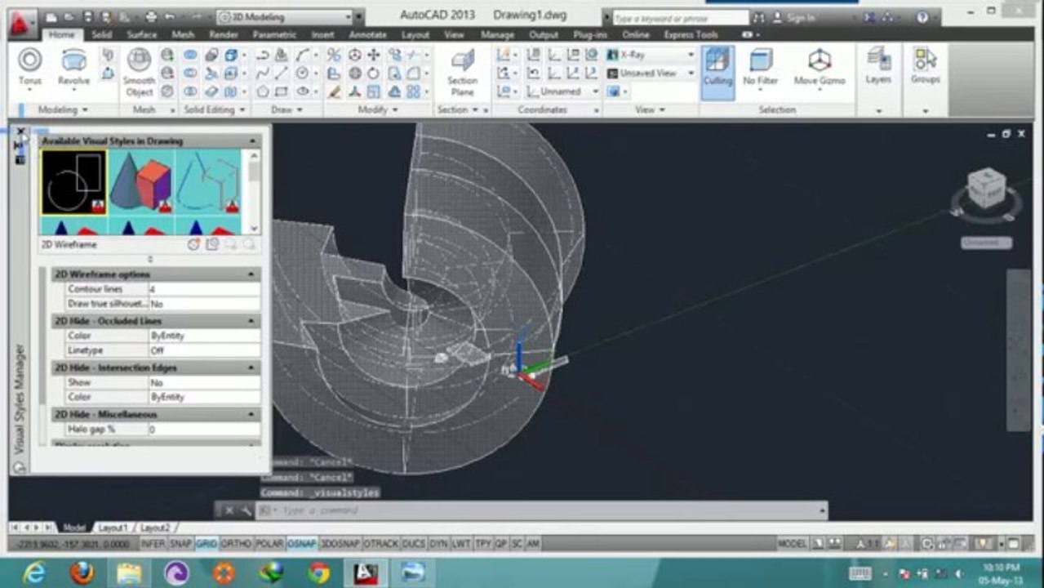Switch to the Solid ribbon tab
Image resolution: width=1044 pixels, height=588 pixels.
[x=102, y=35]
